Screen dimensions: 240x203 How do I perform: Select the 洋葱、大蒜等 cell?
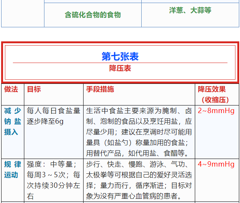(190, 10)
